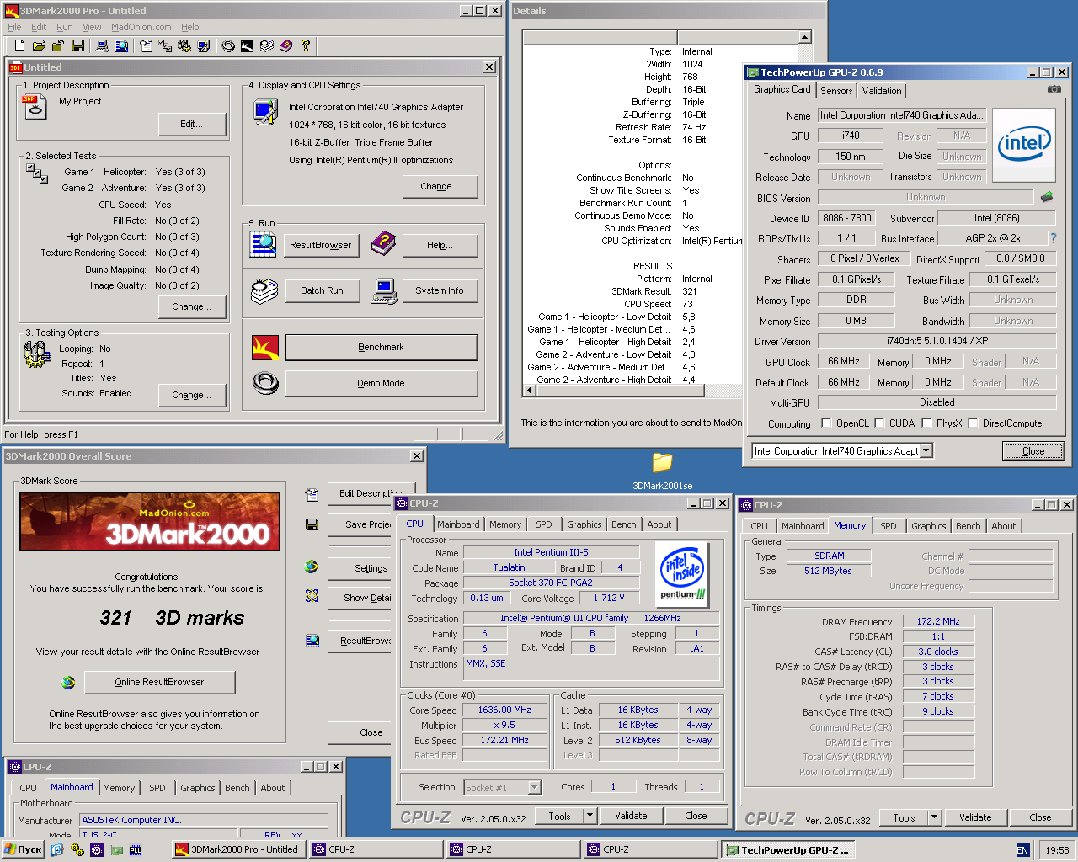Enable the OpenCL checkbox in GPU-Z
This screenshot has height=862, width=1078.
click(x=826, y=423)
